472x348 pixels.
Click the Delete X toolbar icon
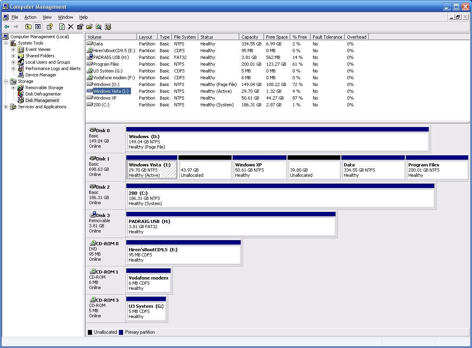coord(71,27)
